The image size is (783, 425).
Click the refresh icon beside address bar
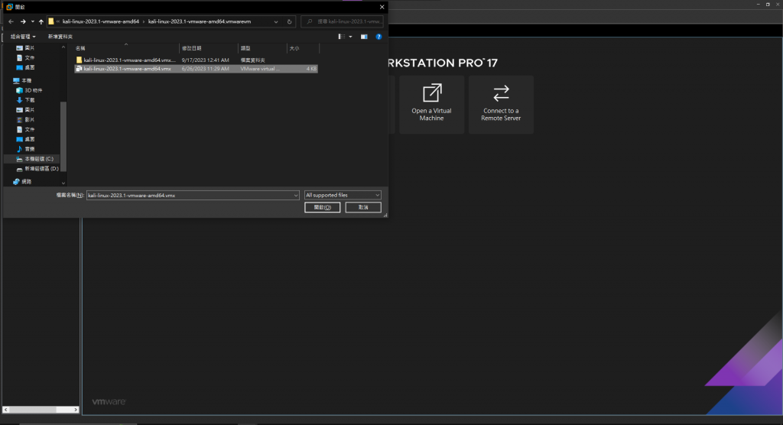coord(289,21)
